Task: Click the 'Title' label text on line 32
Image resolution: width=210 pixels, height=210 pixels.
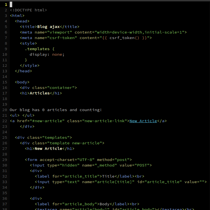Action: 108,176
